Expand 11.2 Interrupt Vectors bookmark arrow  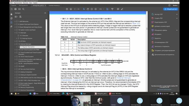(x=17, y=38)
